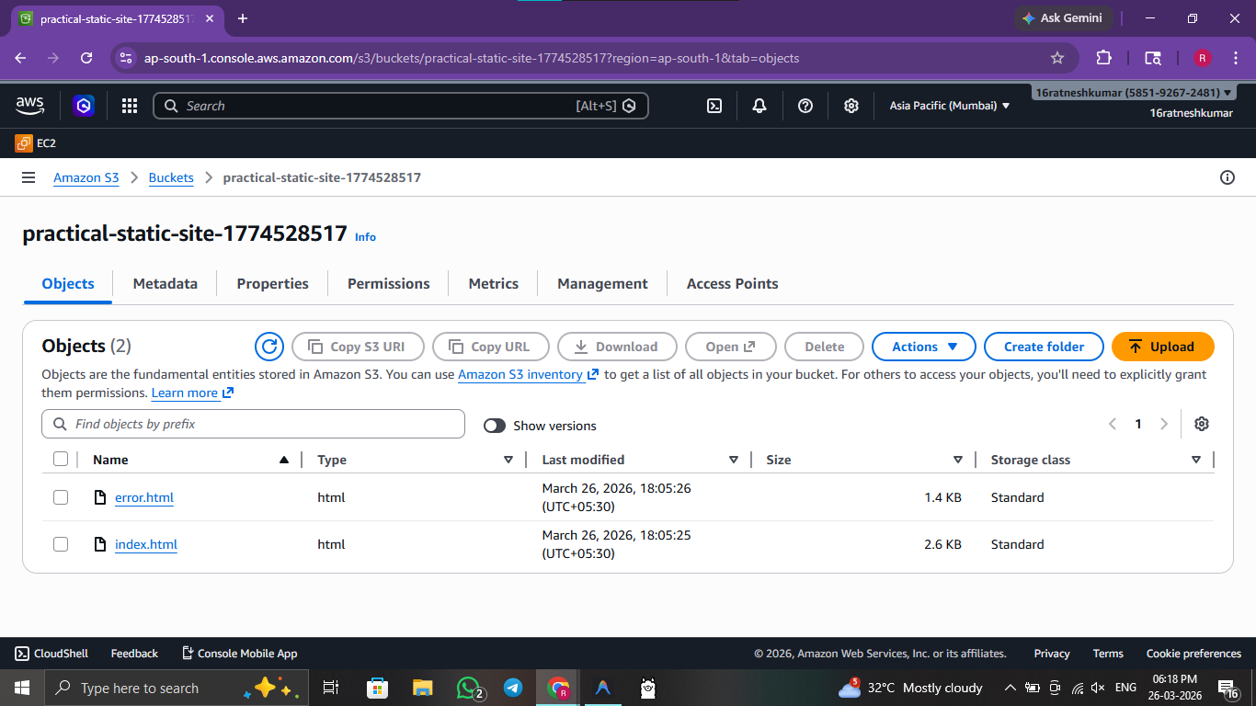Bookmark this page with the star icon
1256x706 pixels.
click(x=1057, y=58)
